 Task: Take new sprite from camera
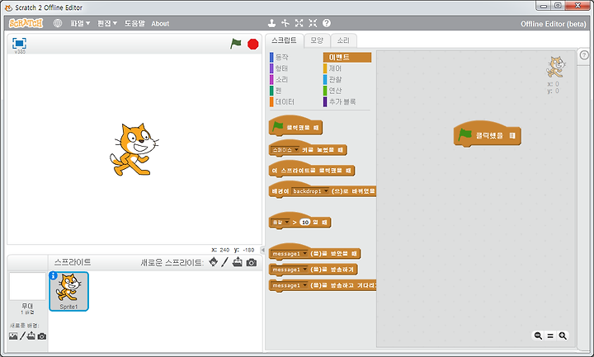click(x=251, y=262)
